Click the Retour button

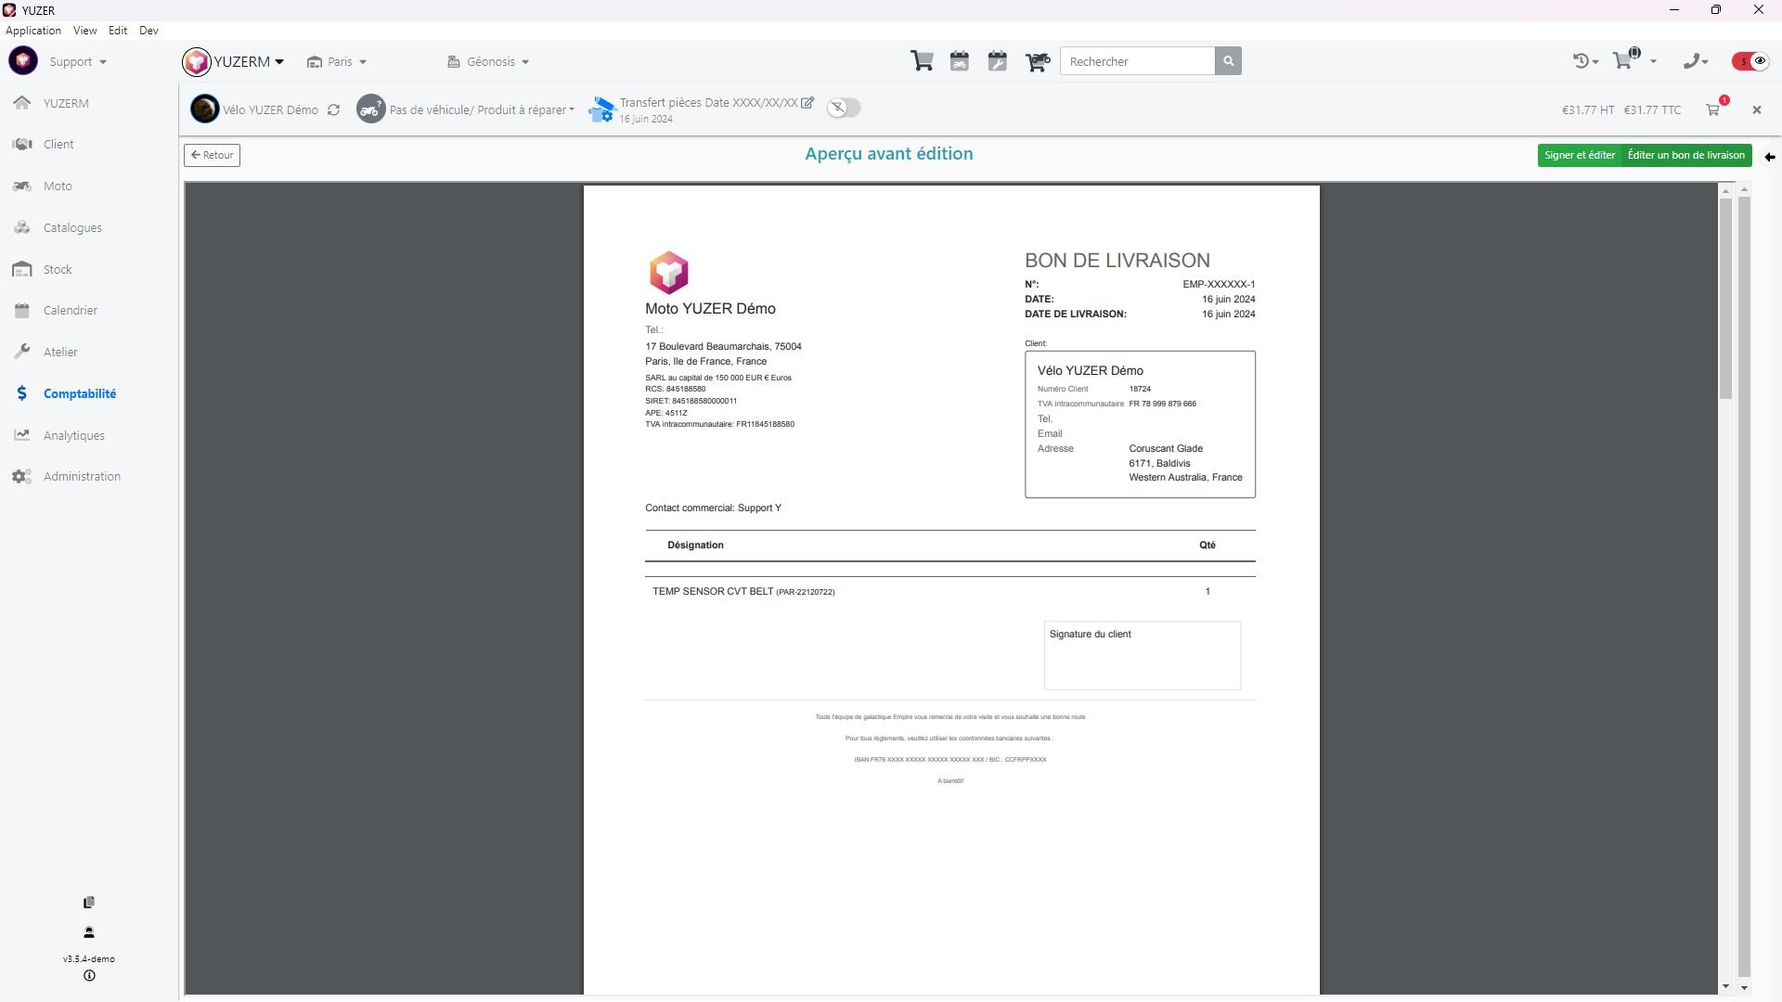pos(212,155)
